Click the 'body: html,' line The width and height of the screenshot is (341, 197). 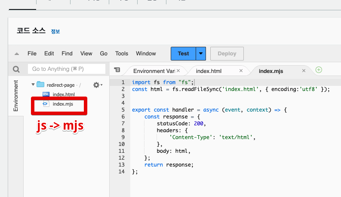pos(174,151)
